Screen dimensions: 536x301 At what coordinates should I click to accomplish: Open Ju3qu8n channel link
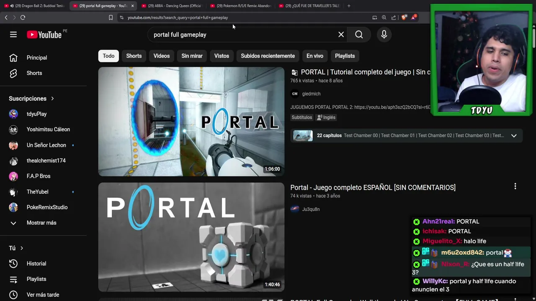pos(311,209)
